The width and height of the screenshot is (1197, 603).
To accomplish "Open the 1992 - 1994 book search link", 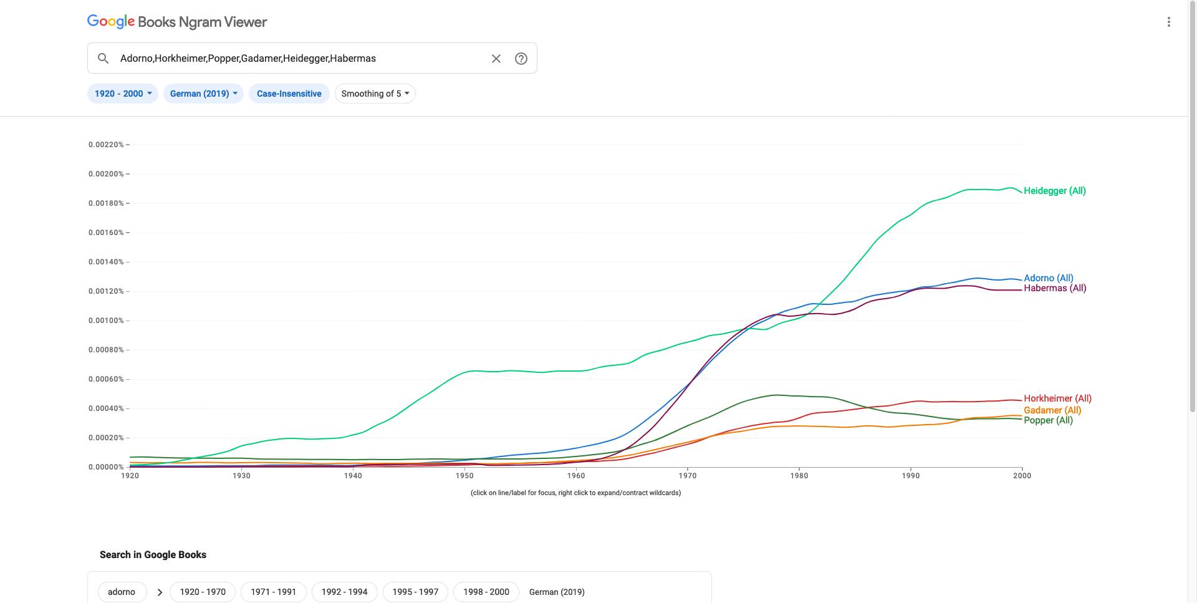I will click(x=344, y=592).
